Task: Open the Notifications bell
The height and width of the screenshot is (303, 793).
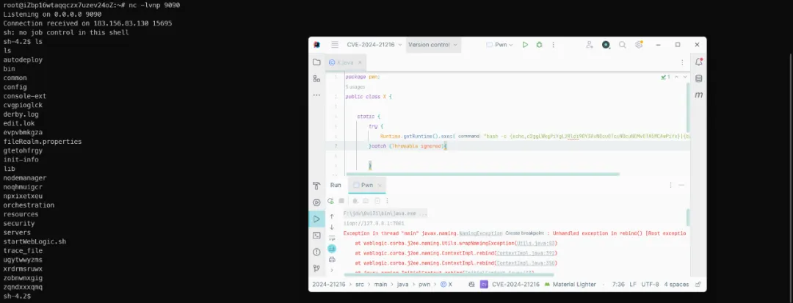Action: [698, 62]
